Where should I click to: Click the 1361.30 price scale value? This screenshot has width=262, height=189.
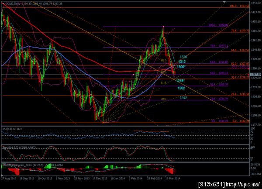pyautogui.click(x=256, y=40)
